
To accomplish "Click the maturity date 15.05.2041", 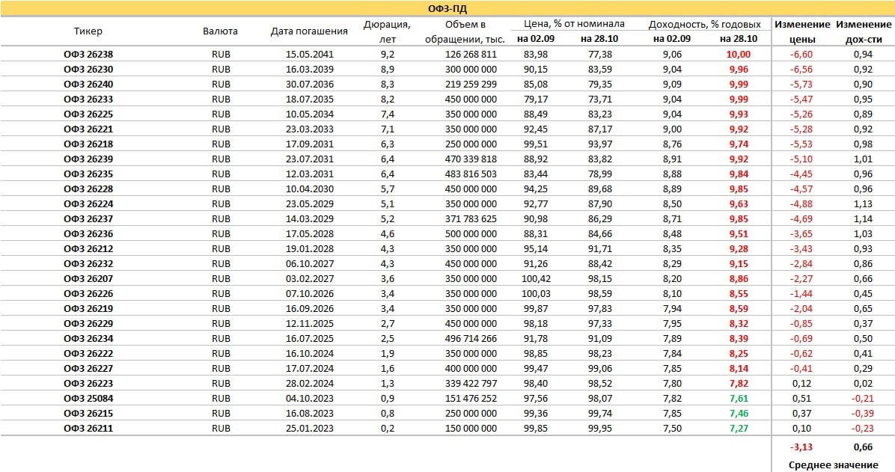I will click(x=309, y=54).
